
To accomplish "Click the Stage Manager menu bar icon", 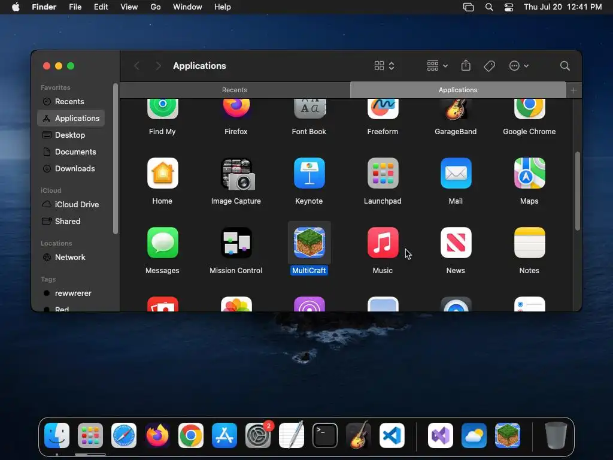I will tap(468, 7).
